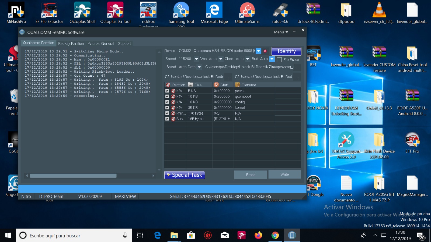Viewport: 431px width, 242px height.
Task: Switch to the Qualcomm Partition tab
Action: pos(39,43)
